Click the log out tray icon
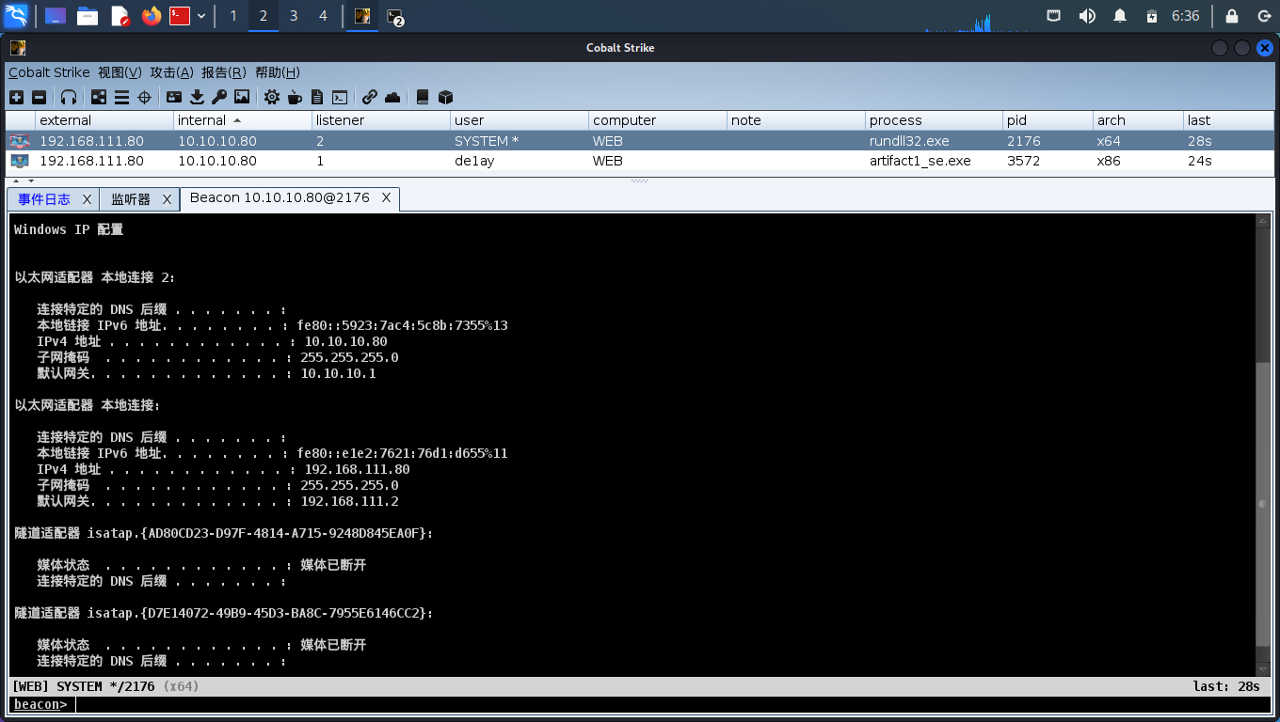Screen dimensions: 1280x722 (x=1264, y=16)
